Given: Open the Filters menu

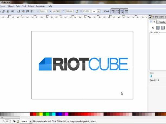Looking at the screenshot, I should [x=31, y=6].
